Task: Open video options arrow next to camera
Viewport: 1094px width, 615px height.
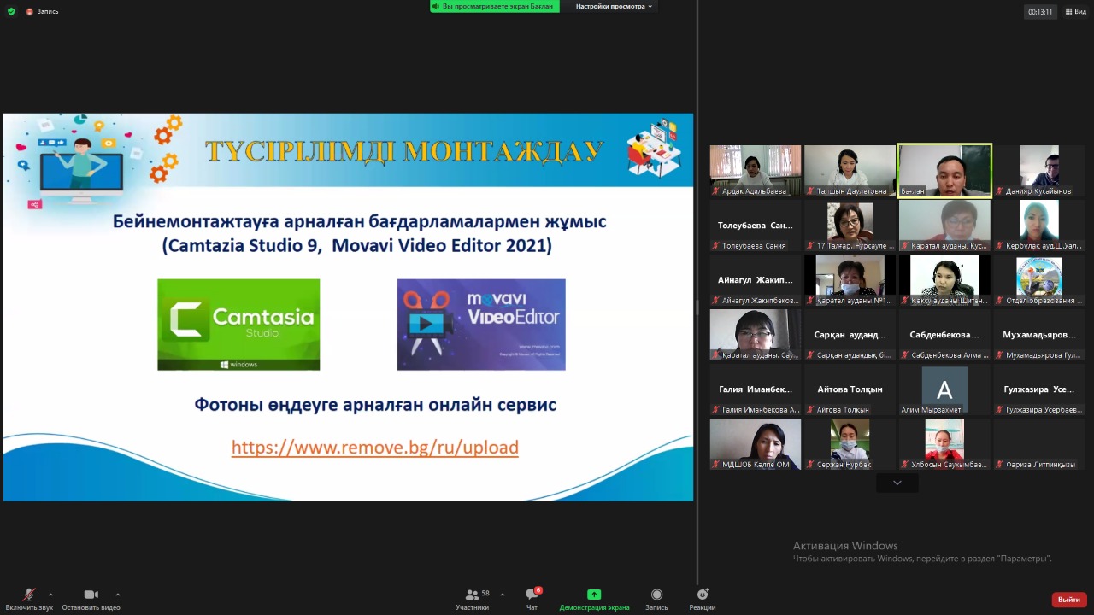Action: click(x=117, y=594)
